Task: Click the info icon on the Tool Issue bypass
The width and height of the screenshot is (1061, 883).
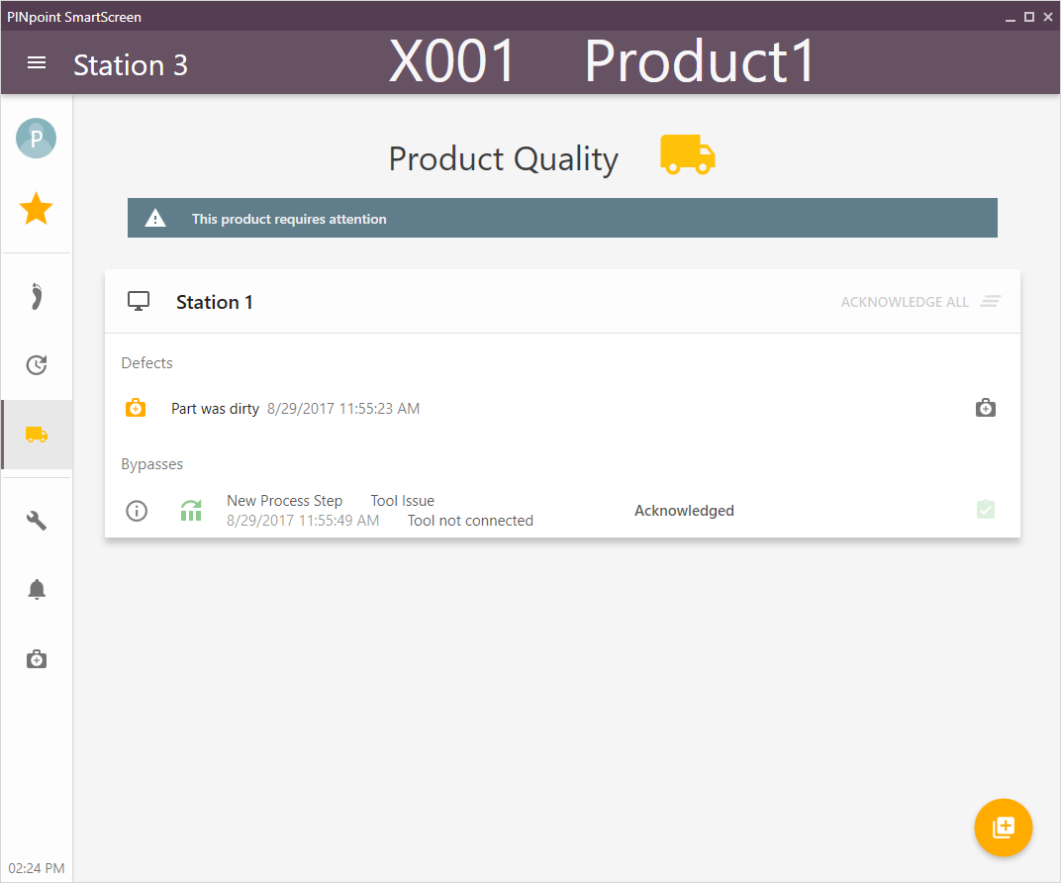Action: [137, 511]
